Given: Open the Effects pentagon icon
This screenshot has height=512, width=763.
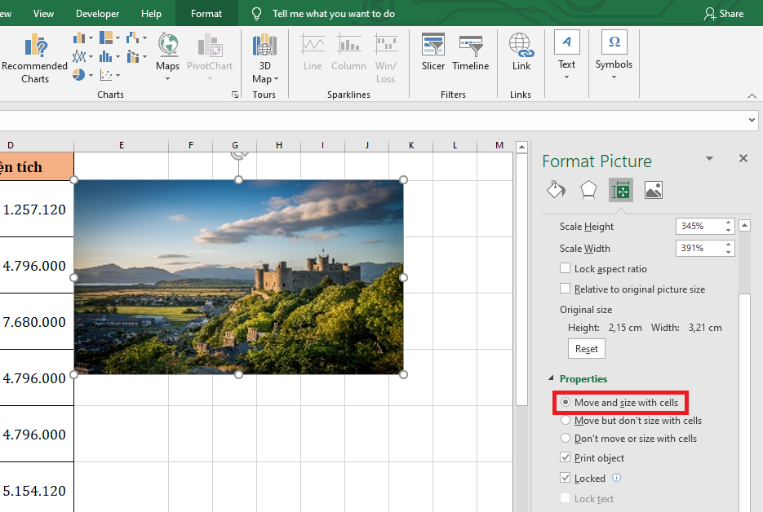Looking at the screenshot, I should 588,190.
